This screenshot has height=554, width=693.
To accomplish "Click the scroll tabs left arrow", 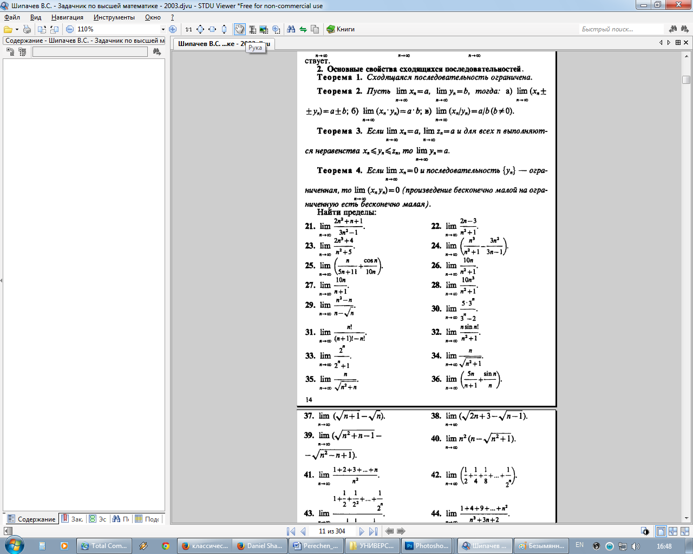I will click(661, 42).
